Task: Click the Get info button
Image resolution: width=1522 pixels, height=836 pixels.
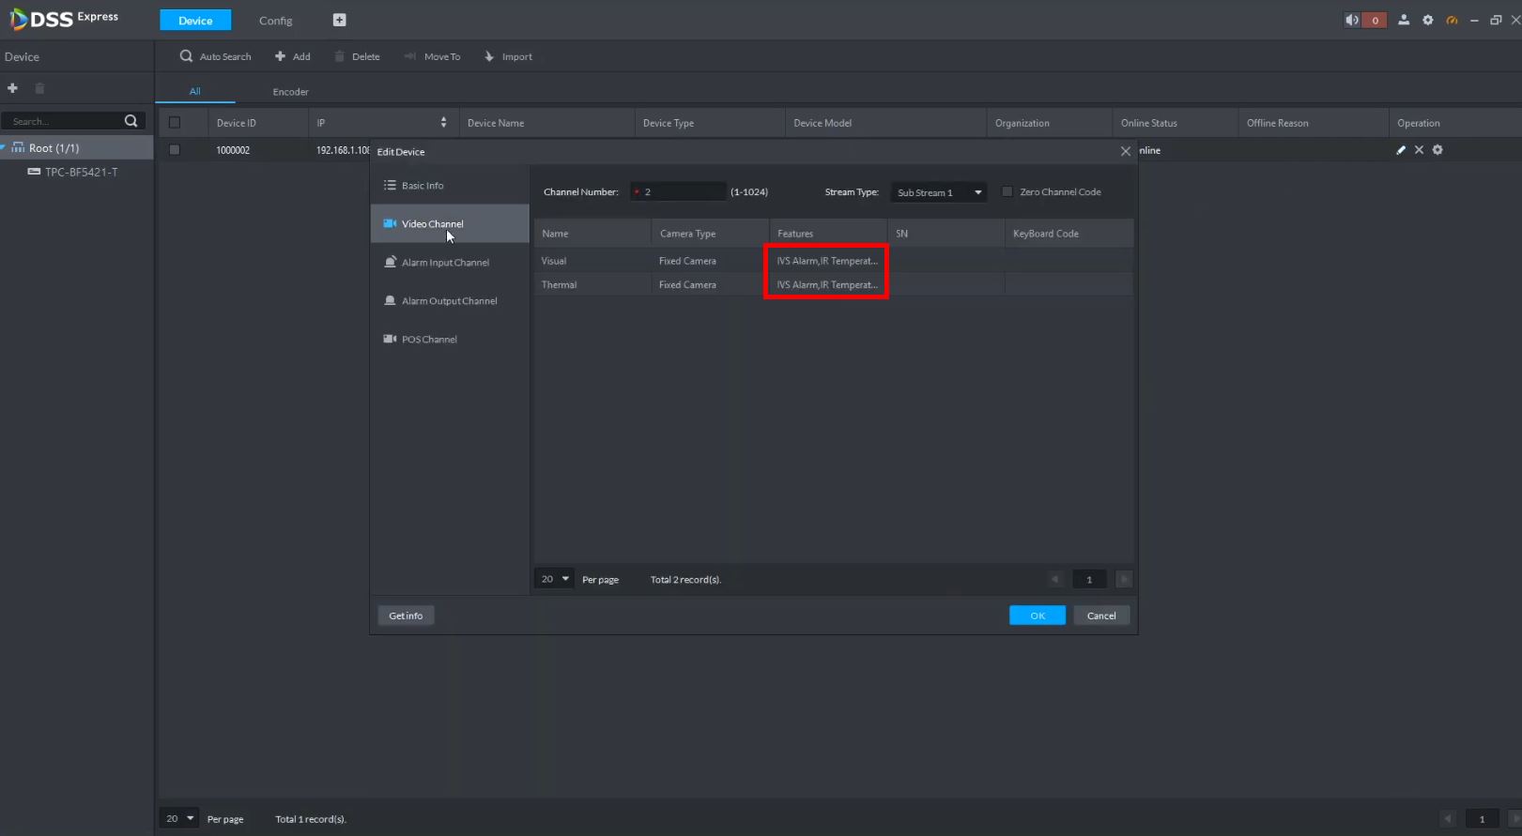Action: tap(406, 616)
